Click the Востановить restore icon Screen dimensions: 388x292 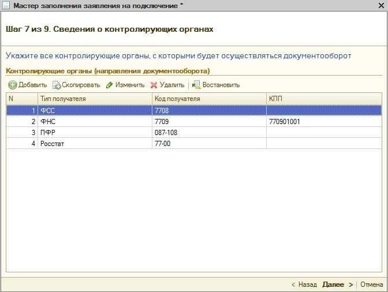[x=196, y=85]
